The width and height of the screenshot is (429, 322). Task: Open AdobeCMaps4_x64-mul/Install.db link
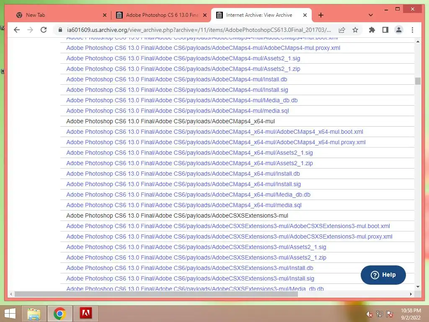[x=183, y=174]
